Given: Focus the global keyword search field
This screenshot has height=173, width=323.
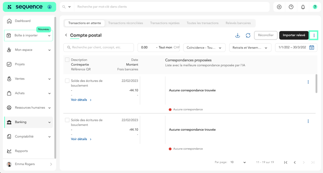Looking at the screenshot, I should [172, 7].
